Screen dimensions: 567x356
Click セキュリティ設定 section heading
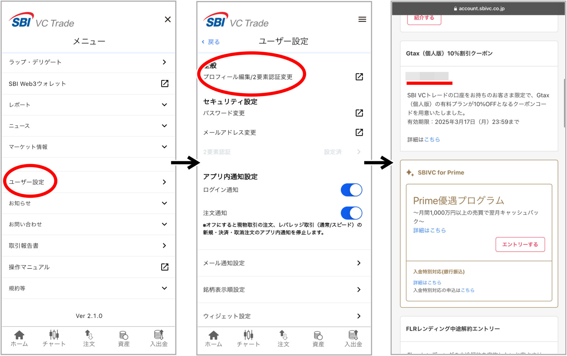(x=230, y=102)
